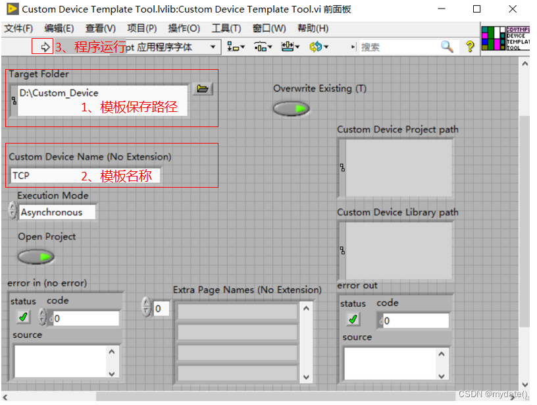The height and width of the screenshot is (405, 537).
Task: Toggle error in status checkmark
Action: tap(23, 317)
